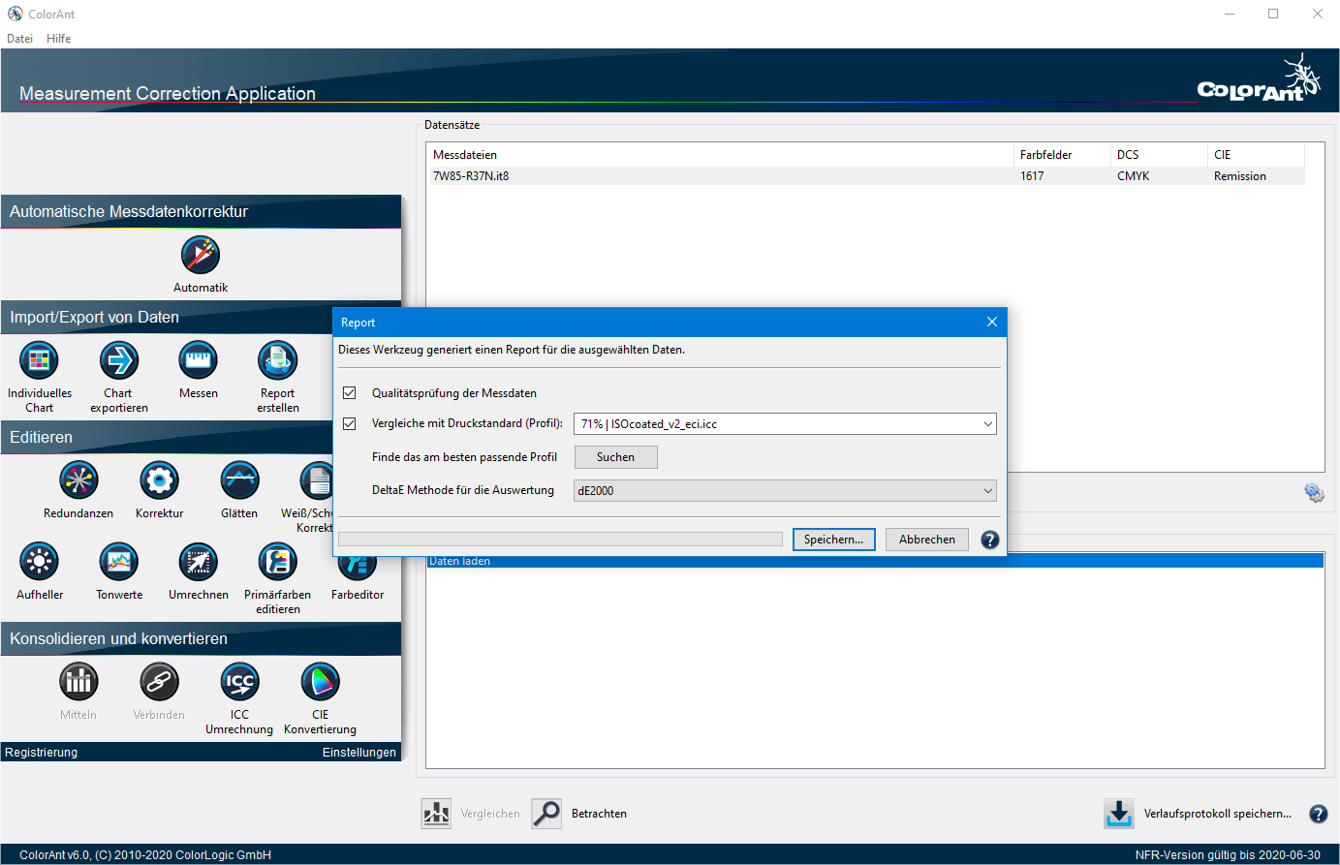Click the Suchen button
The image size is (1340, 865).
pyautogui.click(x=615, y=457)
